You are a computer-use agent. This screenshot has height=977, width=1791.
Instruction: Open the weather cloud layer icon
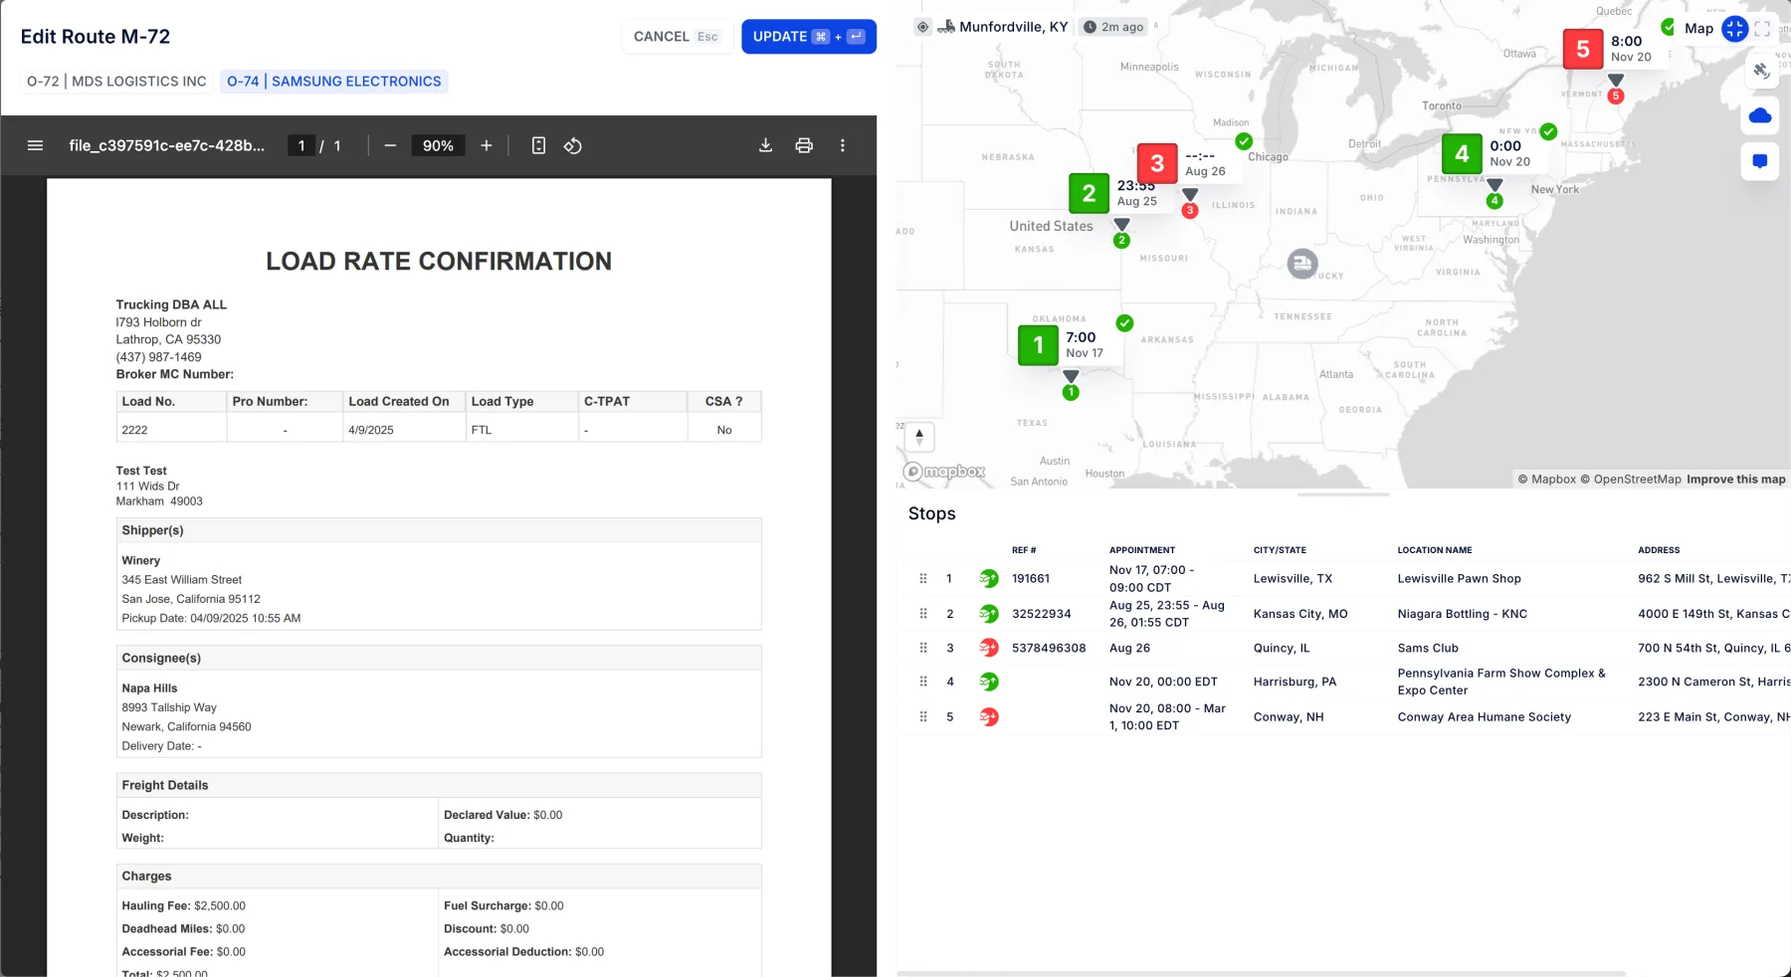[1760, 115]
